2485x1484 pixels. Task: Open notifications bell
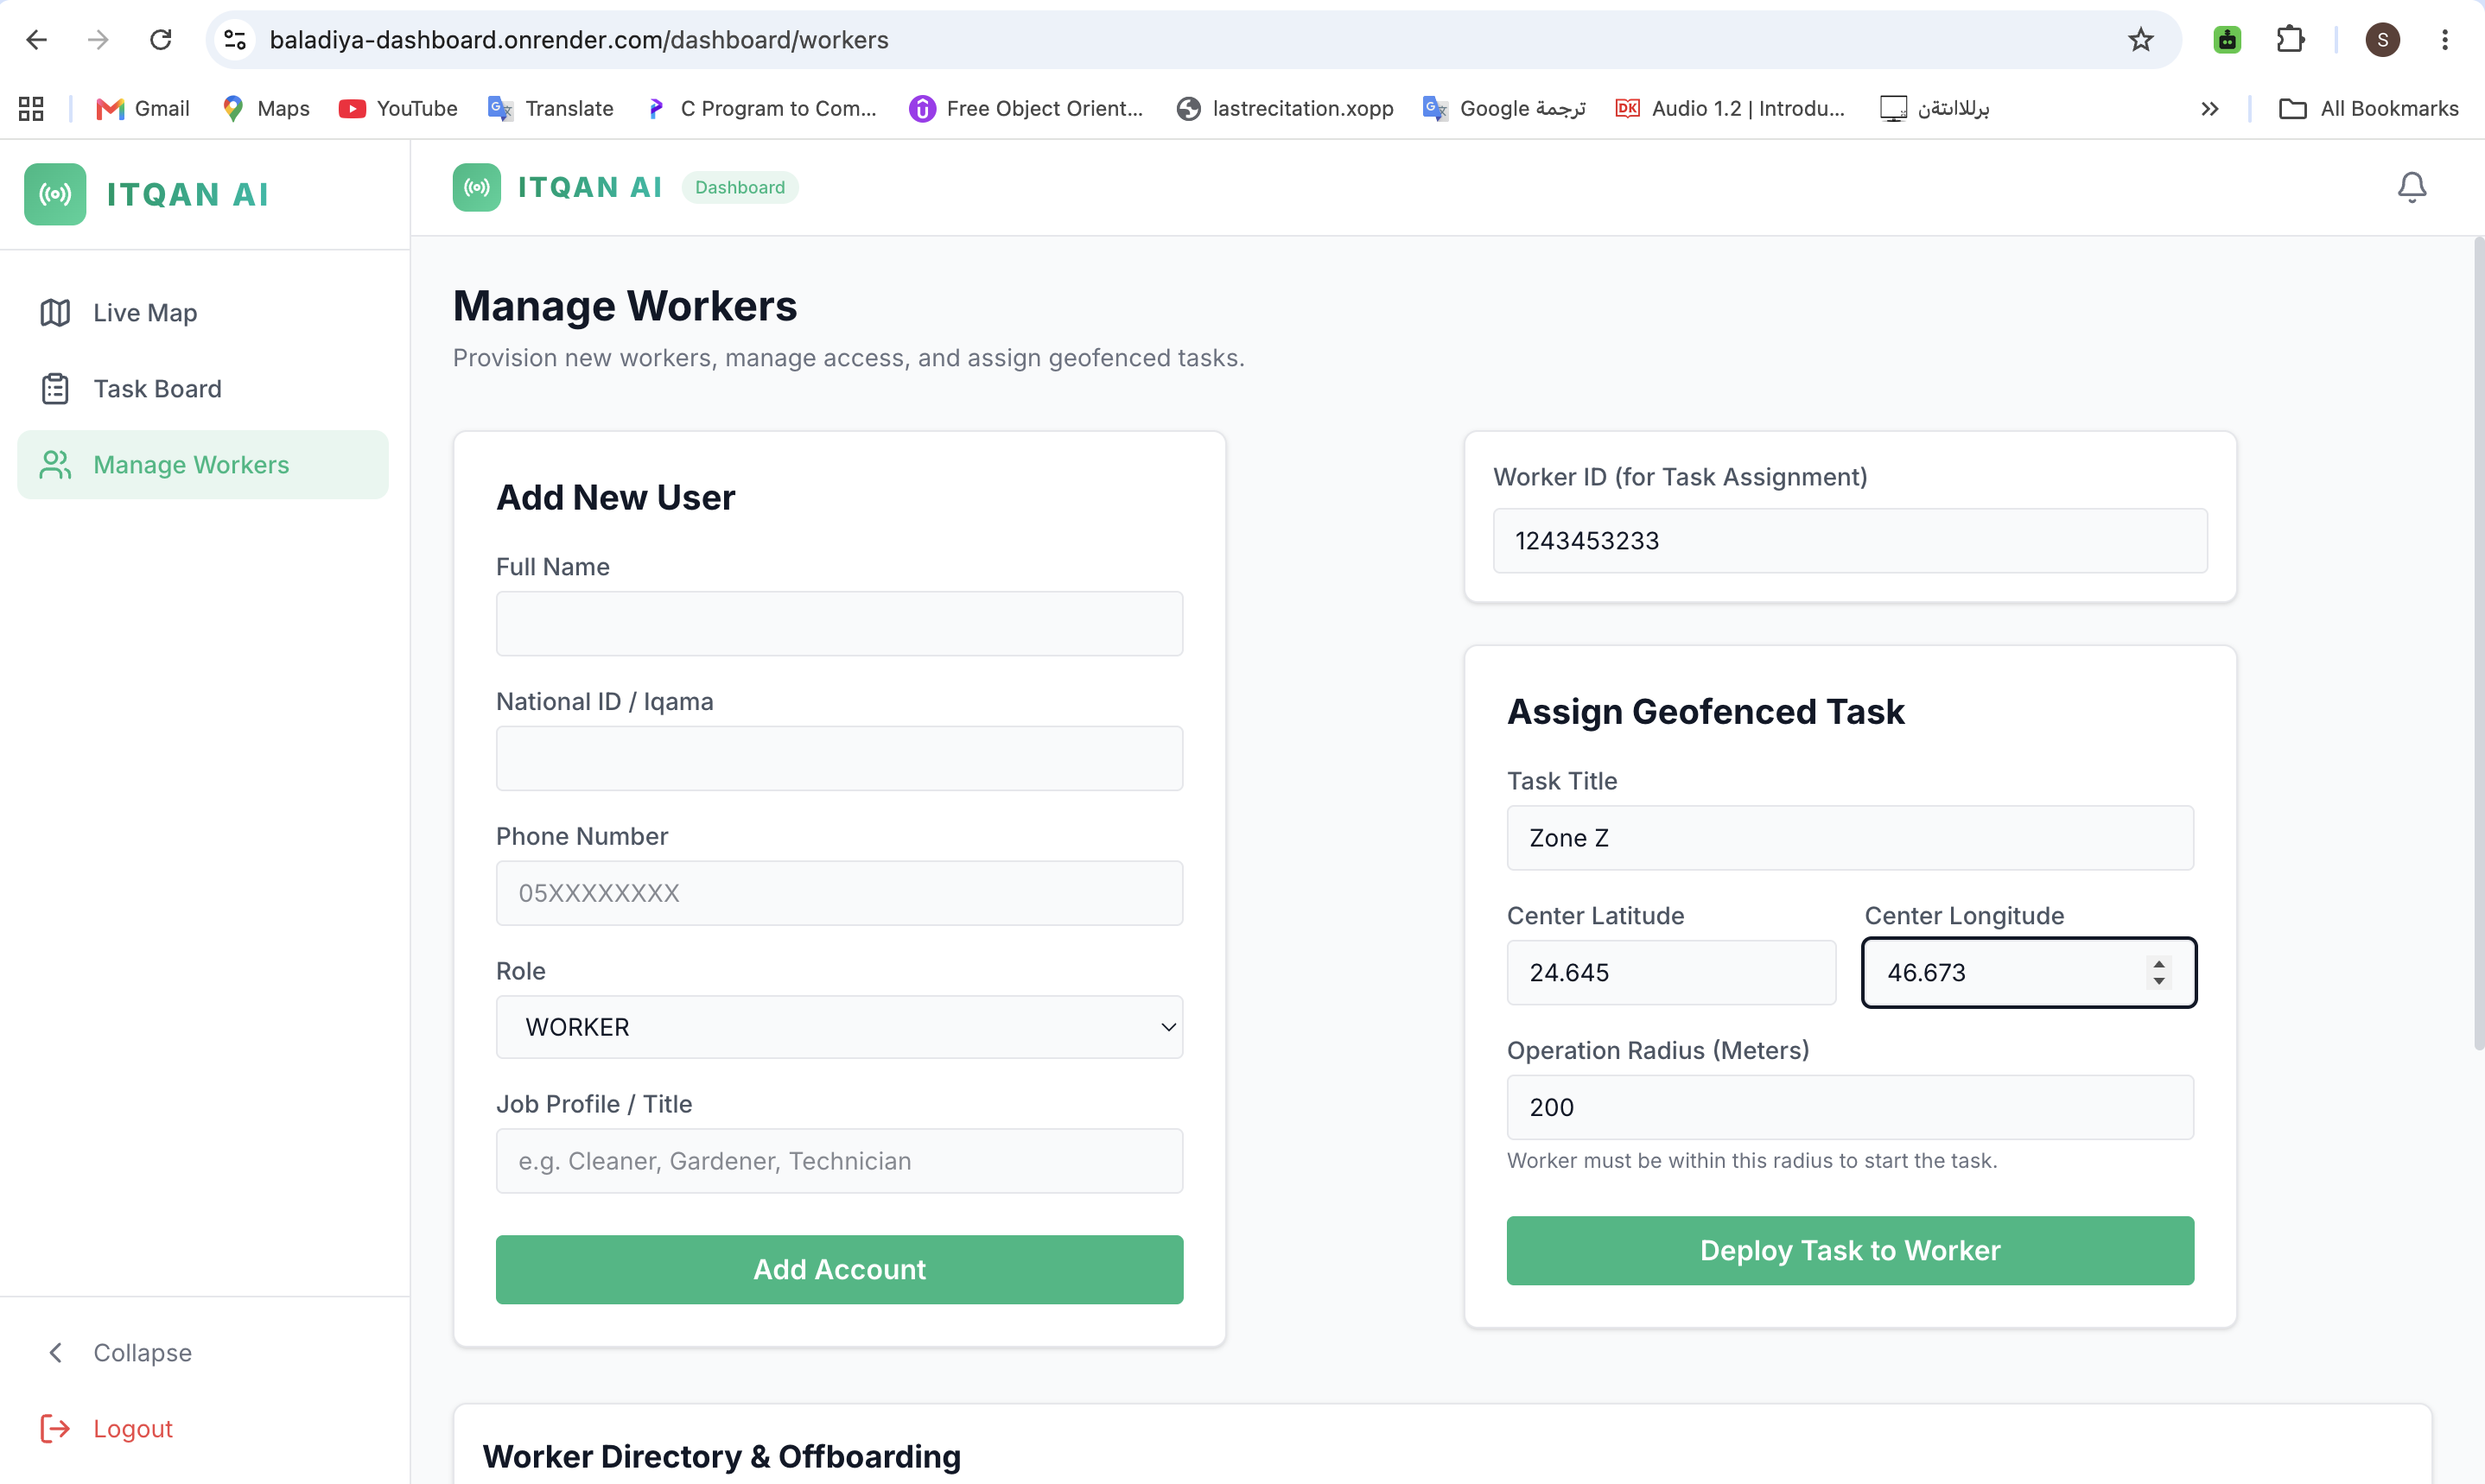2411,187
